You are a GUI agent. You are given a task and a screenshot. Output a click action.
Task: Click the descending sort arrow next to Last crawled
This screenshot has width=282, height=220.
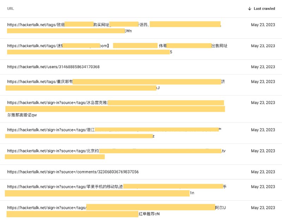pyautogui.click(x=250, y=8)
